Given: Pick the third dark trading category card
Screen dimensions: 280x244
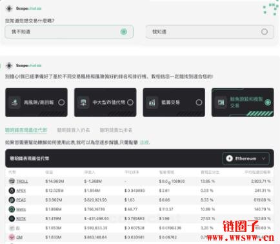Looking at the screenshot, I should pyautogui.click(x=174, y=102).
